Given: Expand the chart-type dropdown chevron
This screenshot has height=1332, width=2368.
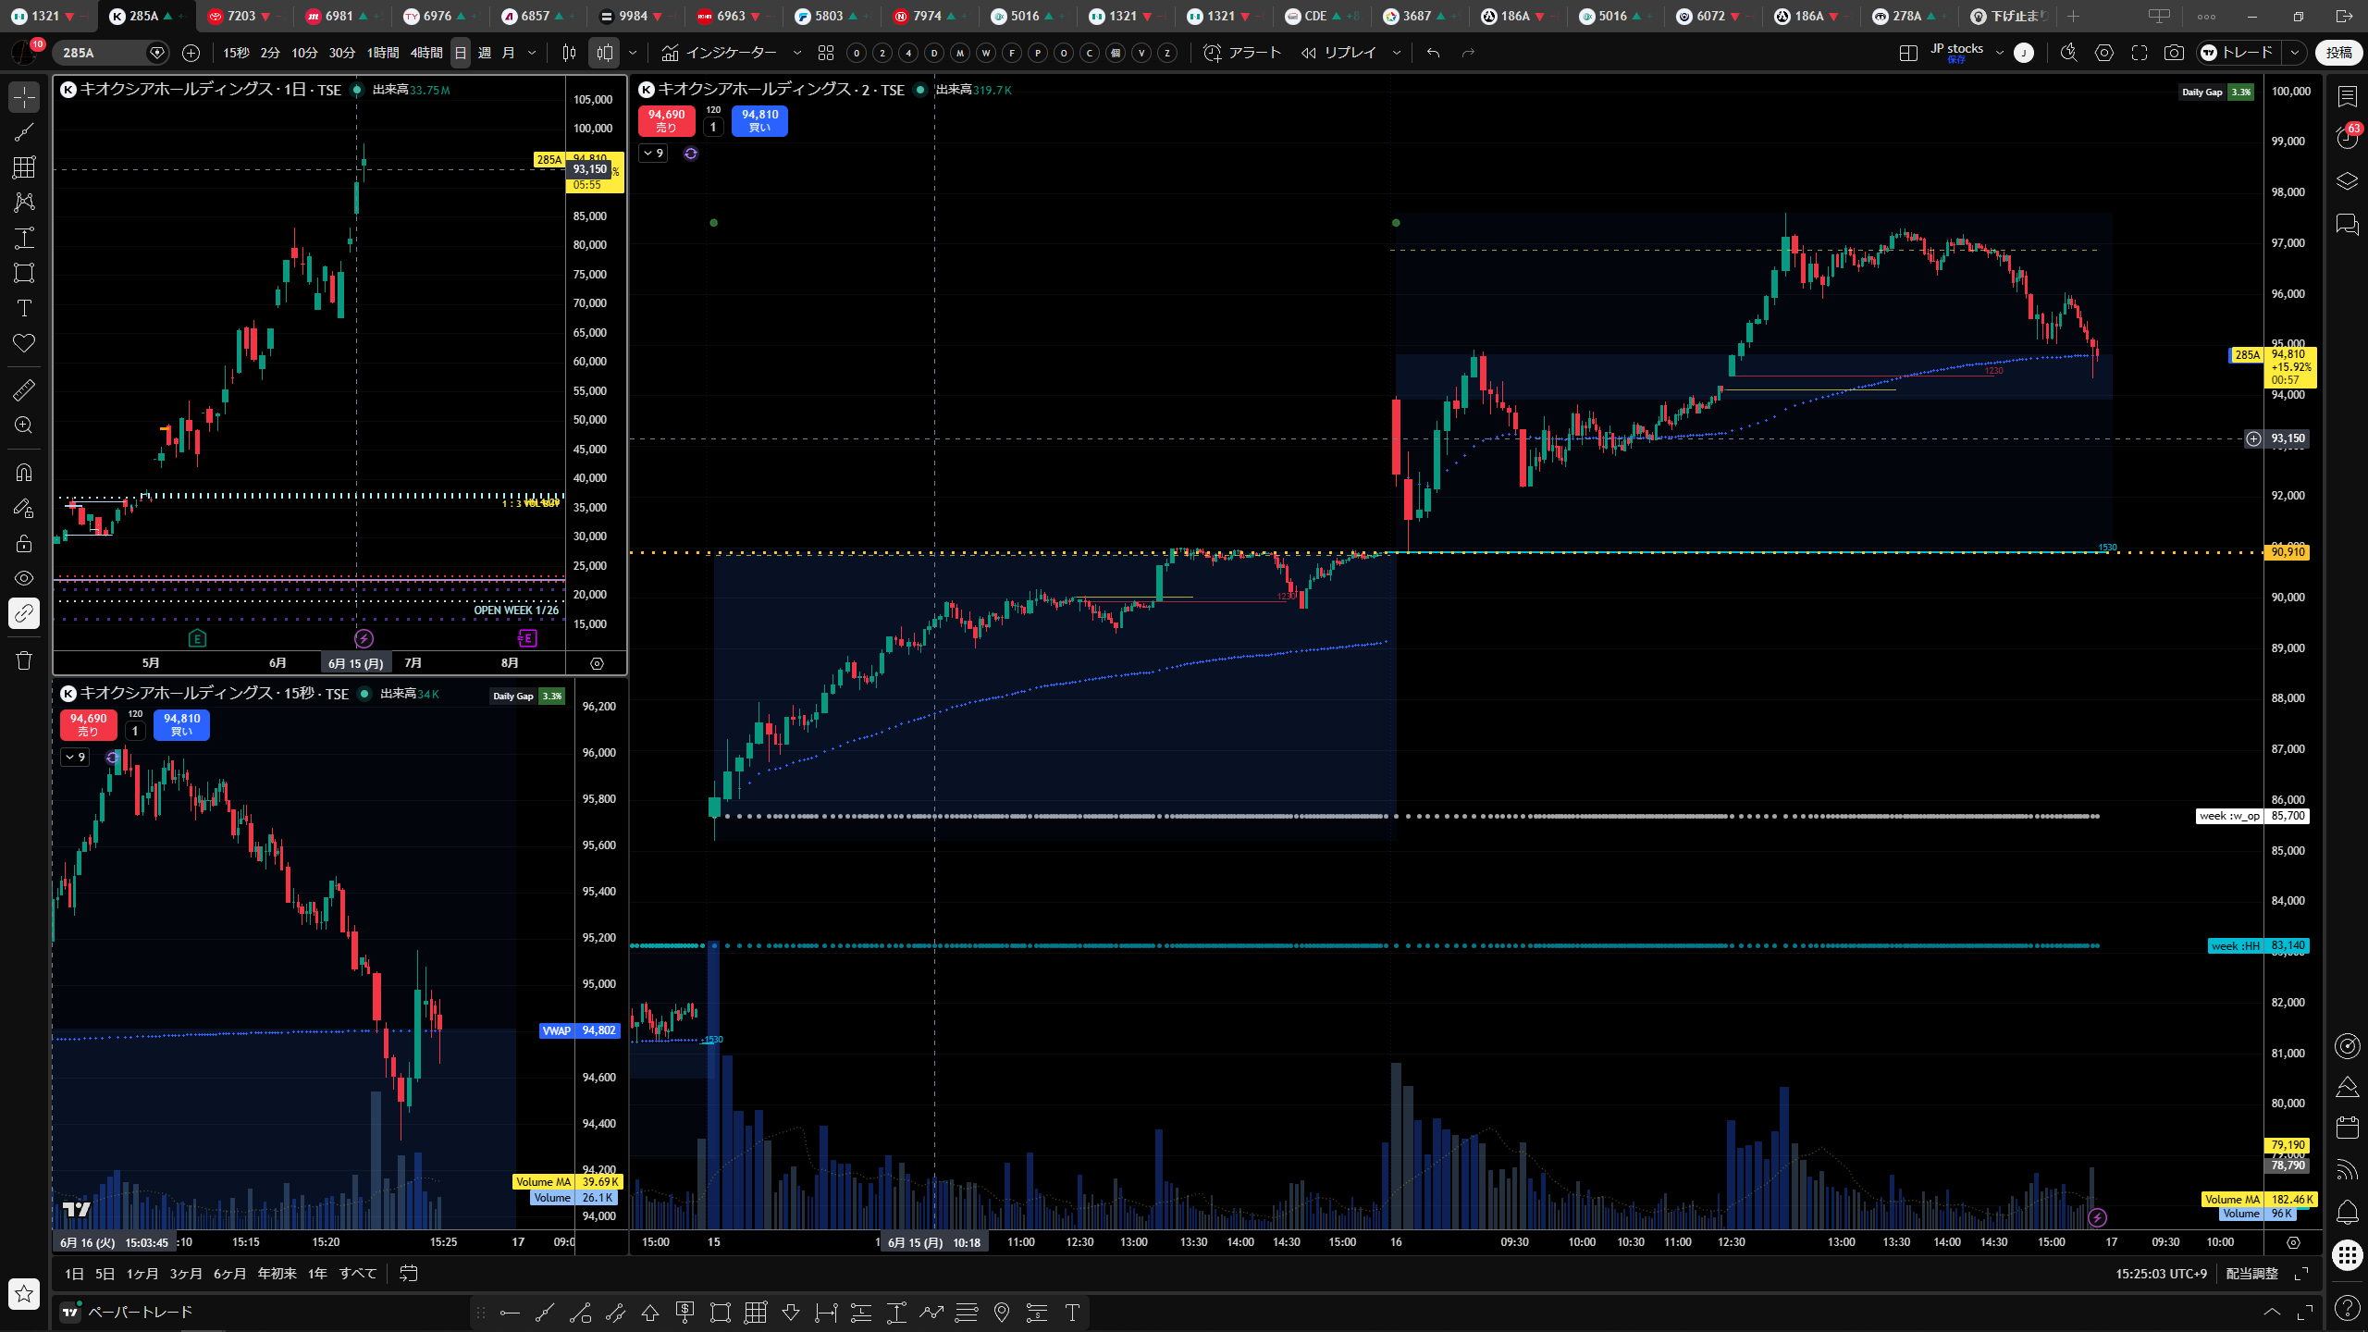Looking at the screenshot, I should pos(633,53).
